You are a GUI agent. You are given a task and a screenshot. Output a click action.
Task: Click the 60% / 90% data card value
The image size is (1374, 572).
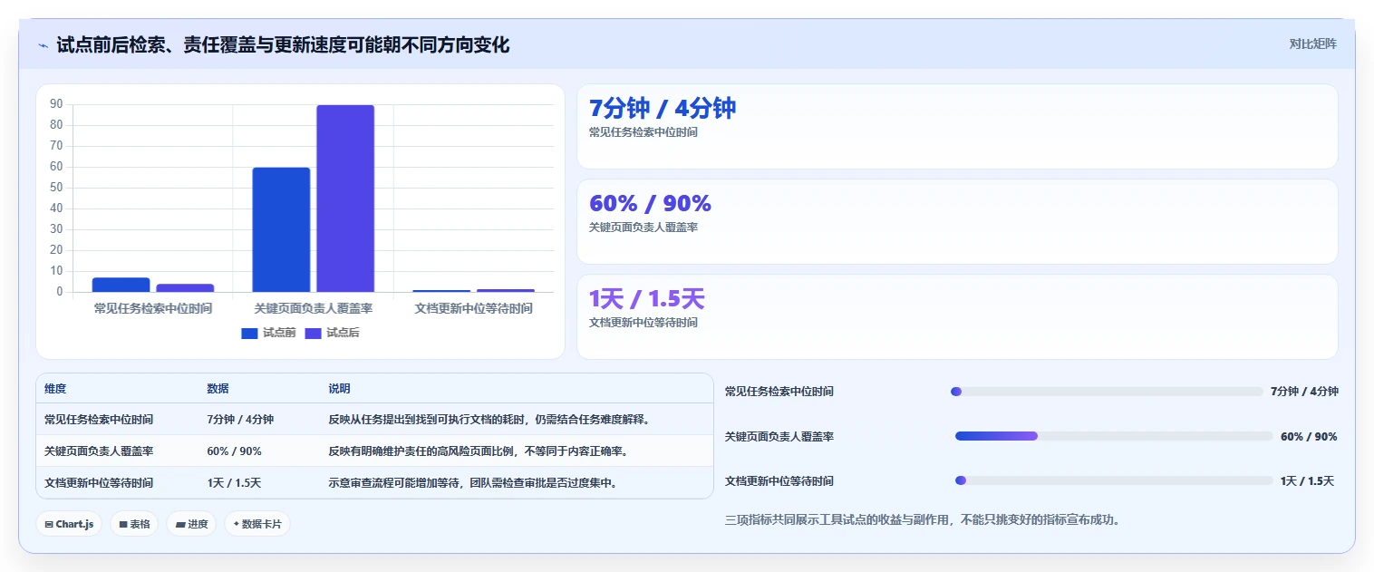coord(650,203)
